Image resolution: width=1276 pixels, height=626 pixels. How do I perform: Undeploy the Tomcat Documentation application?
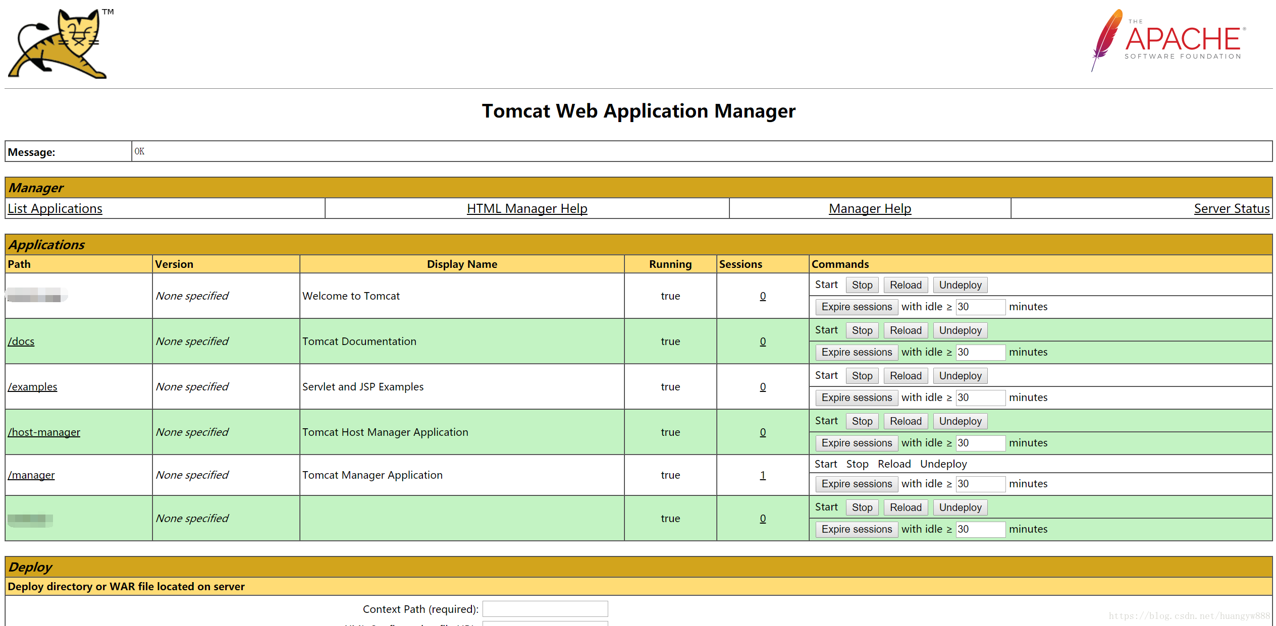pos(960,330)
